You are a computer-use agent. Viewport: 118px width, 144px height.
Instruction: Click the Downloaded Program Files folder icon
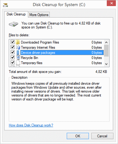(x=18, y=42)
